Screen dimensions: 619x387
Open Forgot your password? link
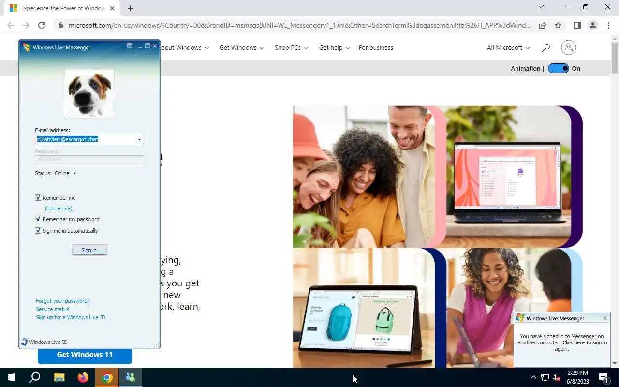tap(63, 301)
